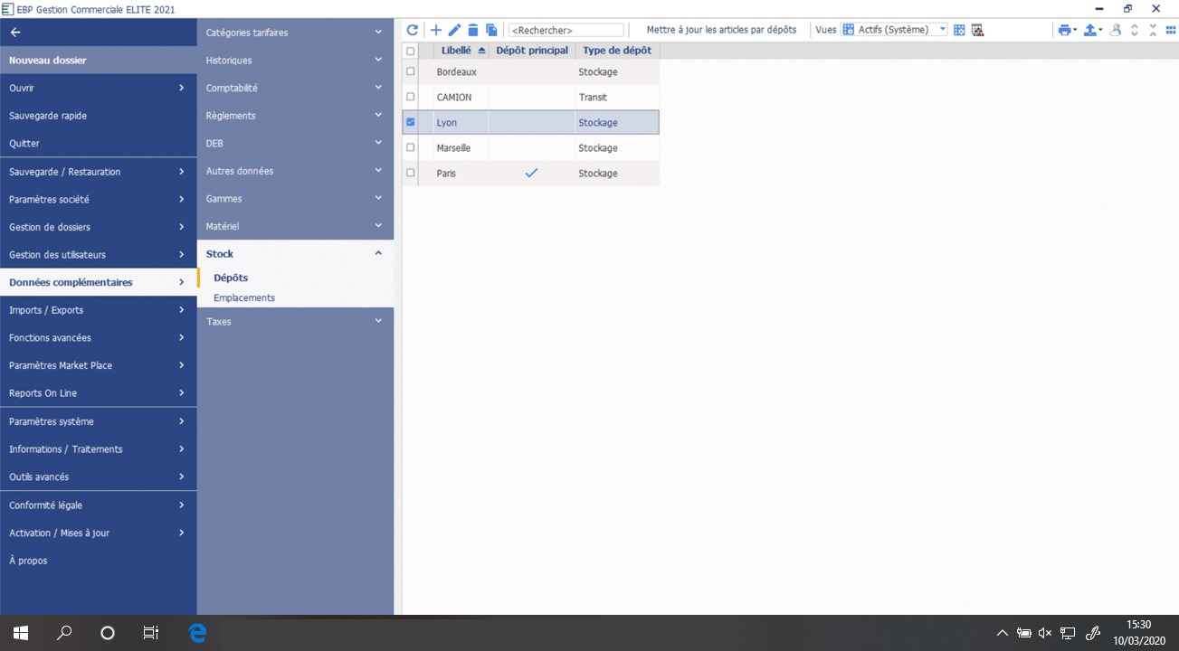This screenshot has height=651, width=1179.
Task: Check the Bordeaux row checkbox
Action: 411,71
